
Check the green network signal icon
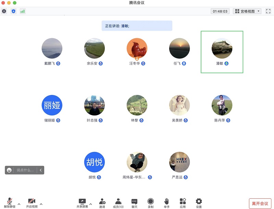23,11
